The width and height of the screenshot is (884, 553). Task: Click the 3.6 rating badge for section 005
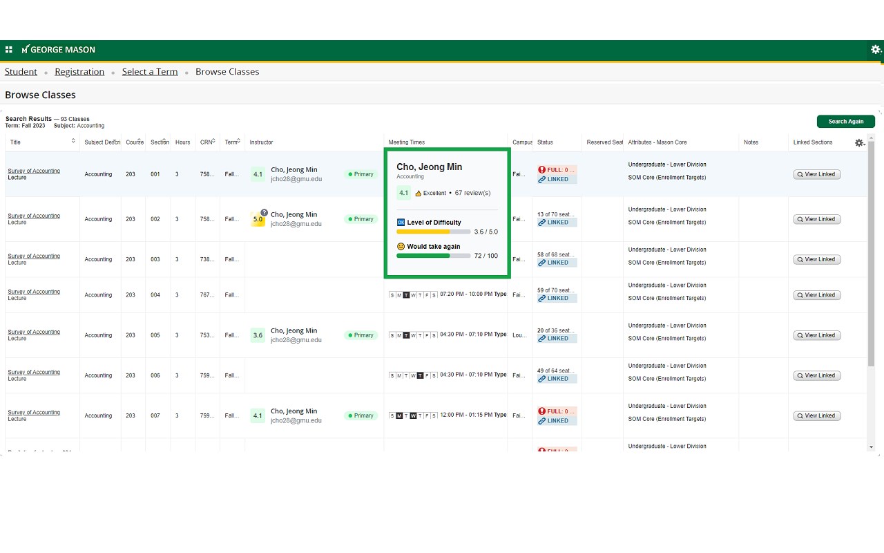(258, 335)
